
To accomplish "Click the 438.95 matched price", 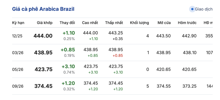I will click(43, 53).
